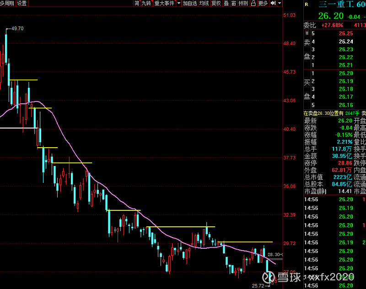
Task: Click the stock name 三一重工
Action: [x=336, y=4]
